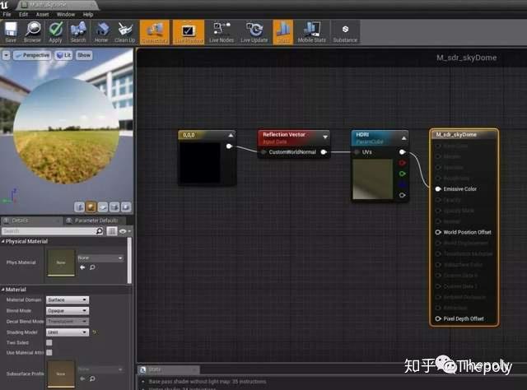Set preview mesh to cube
Screen dimensions: 527x390
pos(114,207)
